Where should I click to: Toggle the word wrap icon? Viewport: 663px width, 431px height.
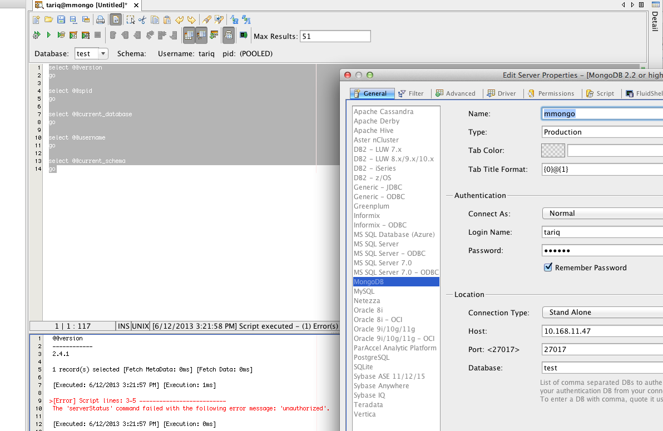116,20
